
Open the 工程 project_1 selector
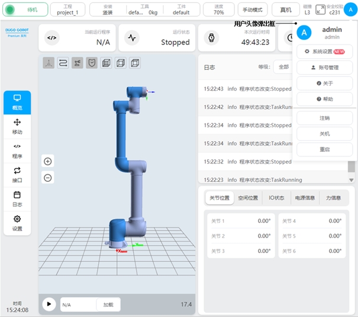click(x=67, y=9)
